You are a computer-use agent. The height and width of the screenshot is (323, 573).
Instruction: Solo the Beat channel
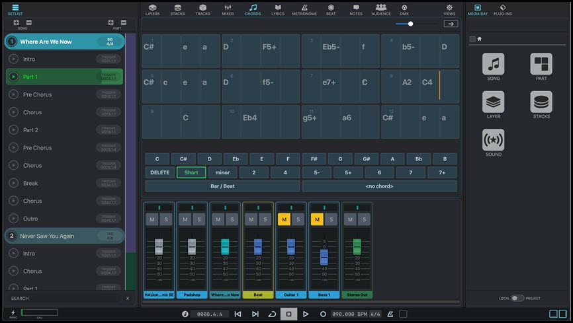tap(265, 219)
